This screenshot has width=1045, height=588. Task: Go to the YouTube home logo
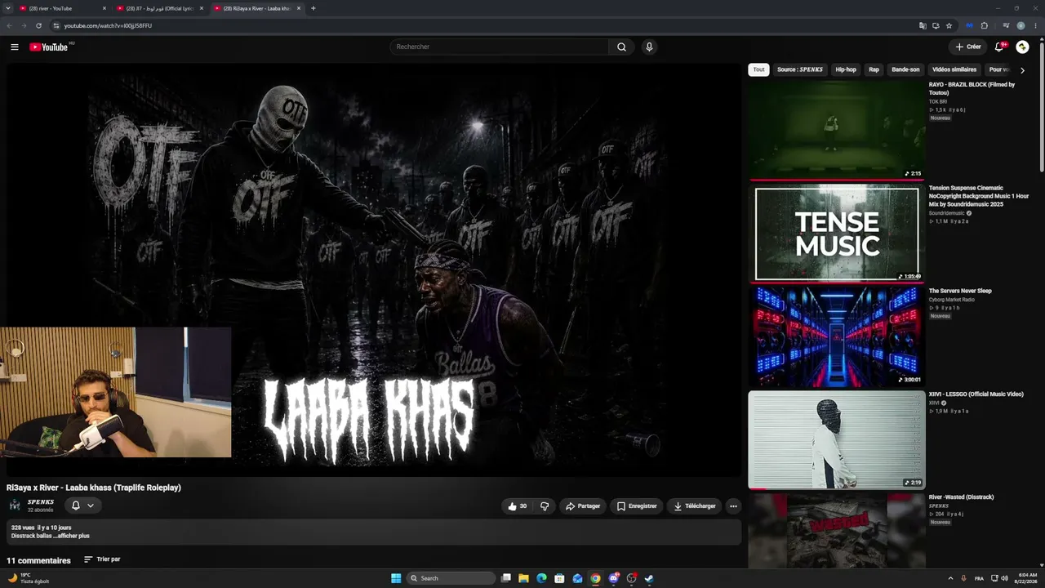tap(49, 47)
